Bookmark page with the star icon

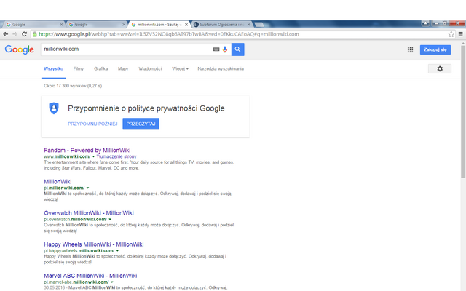(451, 34)
